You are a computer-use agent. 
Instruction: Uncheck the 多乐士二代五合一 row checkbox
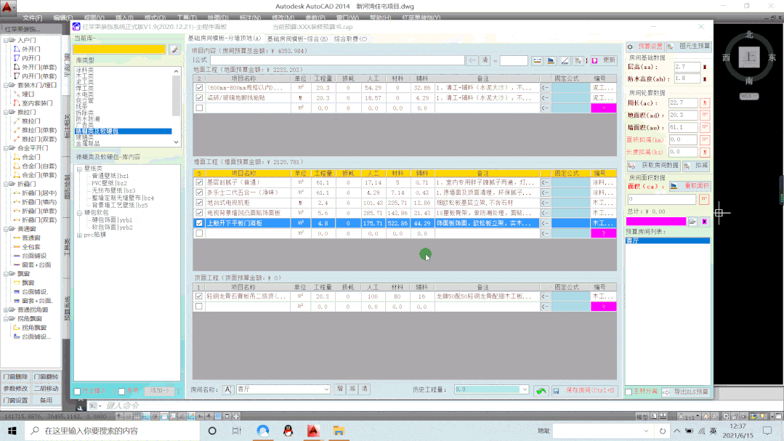(x=199, y=193)
